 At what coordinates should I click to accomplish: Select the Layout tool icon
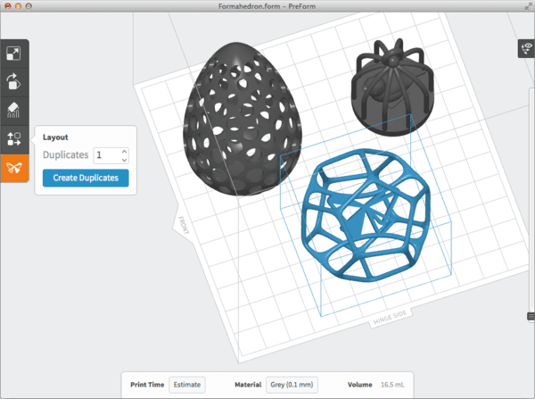[14, 138]
